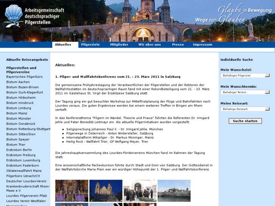This screenshot has width=275, height=206.
Task: Open Bistum Aachen link
Action: pos(18,82)
